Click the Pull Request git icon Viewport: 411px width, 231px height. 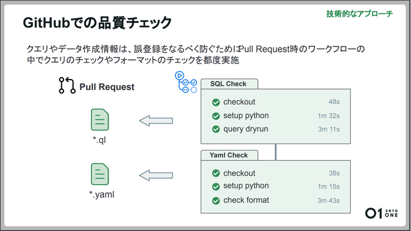[x=67, y=85]
